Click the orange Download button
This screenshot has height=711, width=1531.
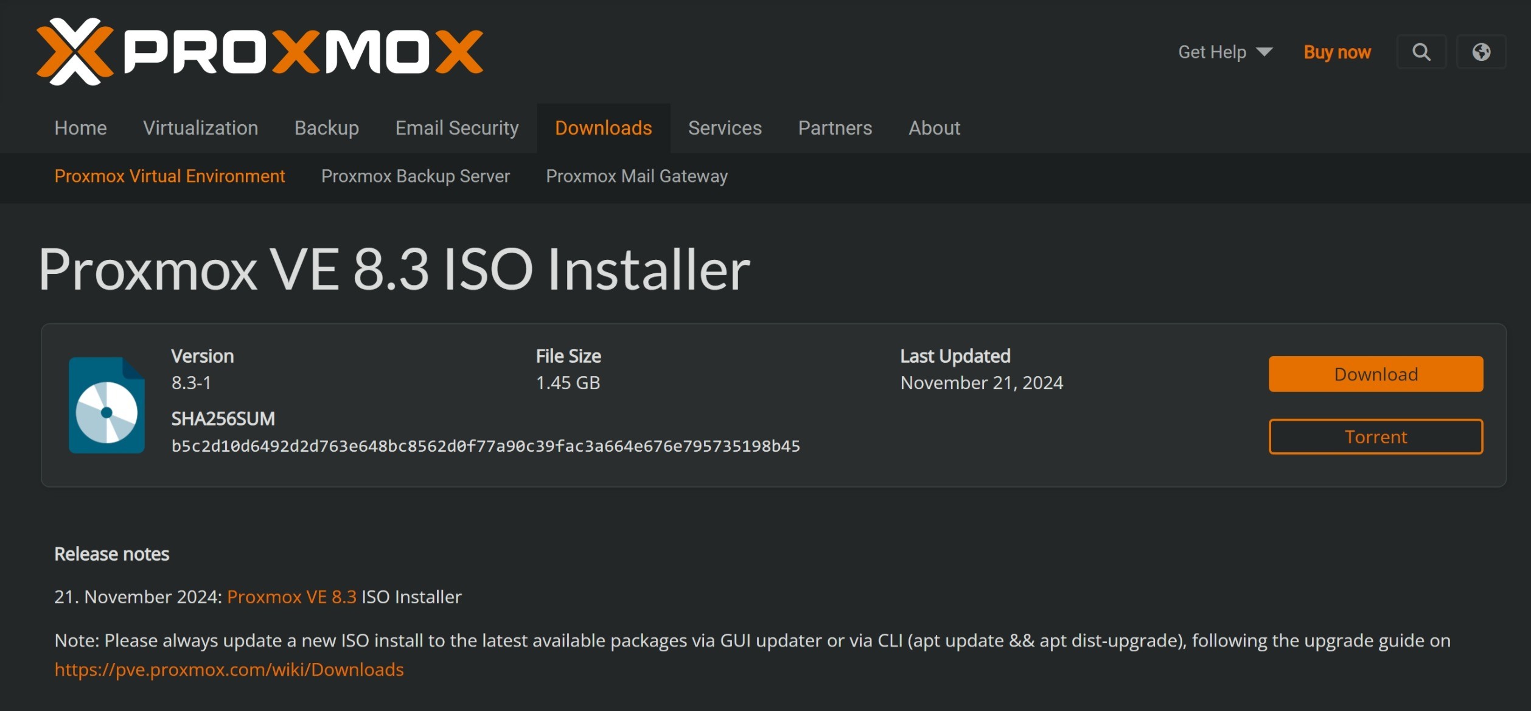click(1375, 374)
